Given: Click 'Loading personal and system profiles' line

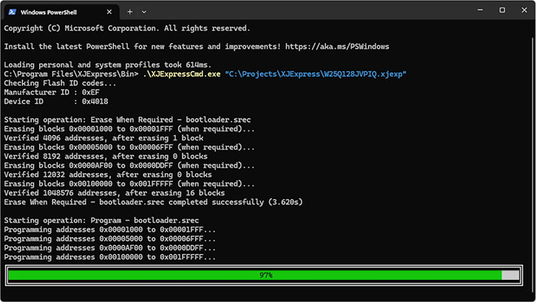Looking at the screenshot, I should (108, 65).
